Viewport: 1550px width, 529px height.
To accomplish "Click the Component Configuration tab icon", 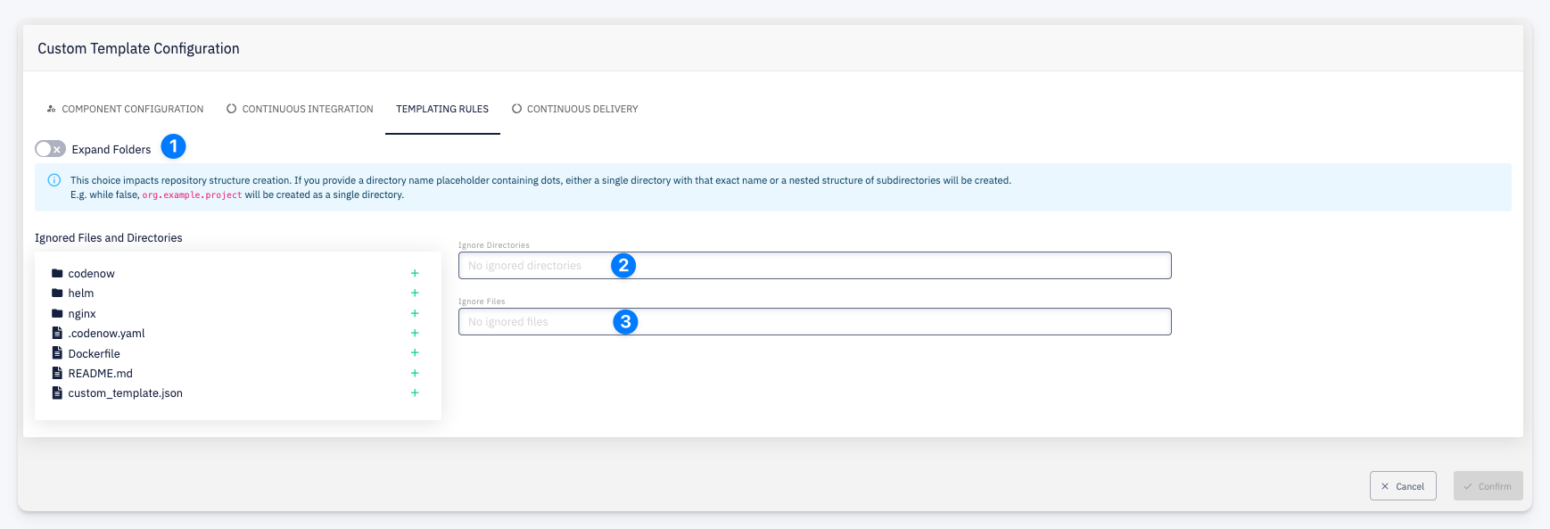I will click(x=51, y=109).
